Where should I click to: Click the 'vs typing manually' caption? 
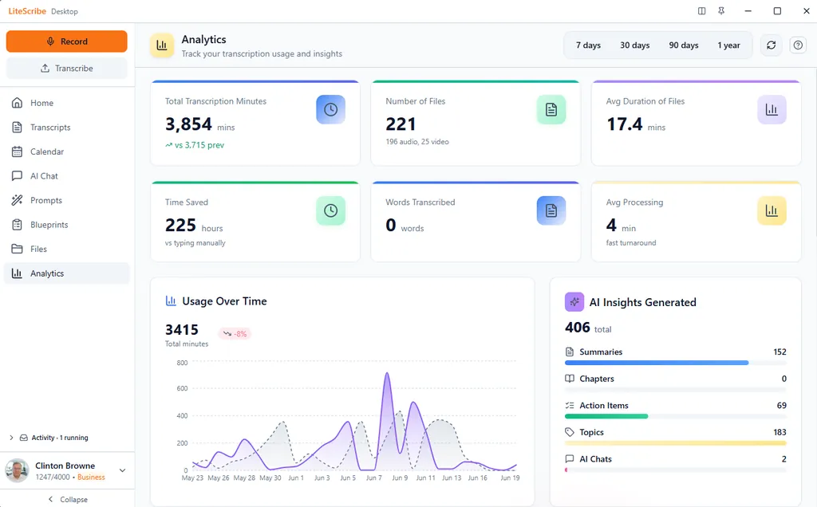[195, 242]
